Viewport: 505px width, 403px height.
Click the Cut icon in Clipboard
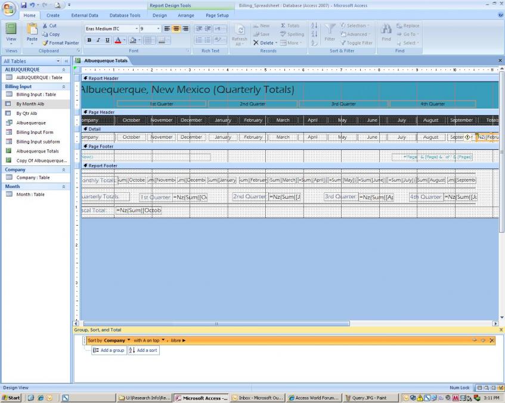pos(45,26)
